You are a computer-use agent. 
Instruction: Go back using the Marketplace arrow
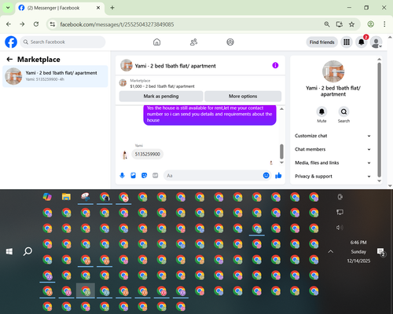9,60
